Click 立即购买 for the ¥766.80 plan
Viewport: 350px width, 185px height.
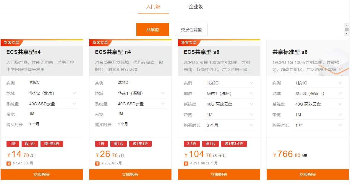[308, 174]
